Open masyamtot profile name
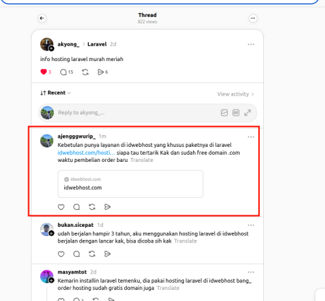Viewport: 325px width, 301px height. (72, 272)
